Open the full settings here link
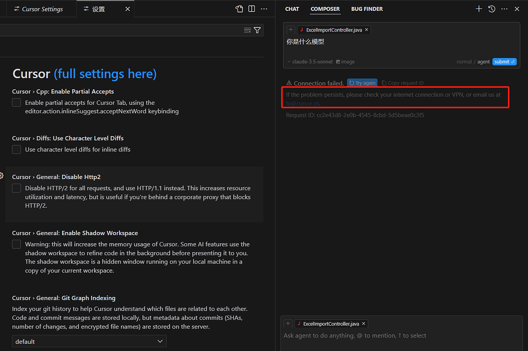Image resolution: width=528 pixels, height=351 pixels. click(105, 74)
